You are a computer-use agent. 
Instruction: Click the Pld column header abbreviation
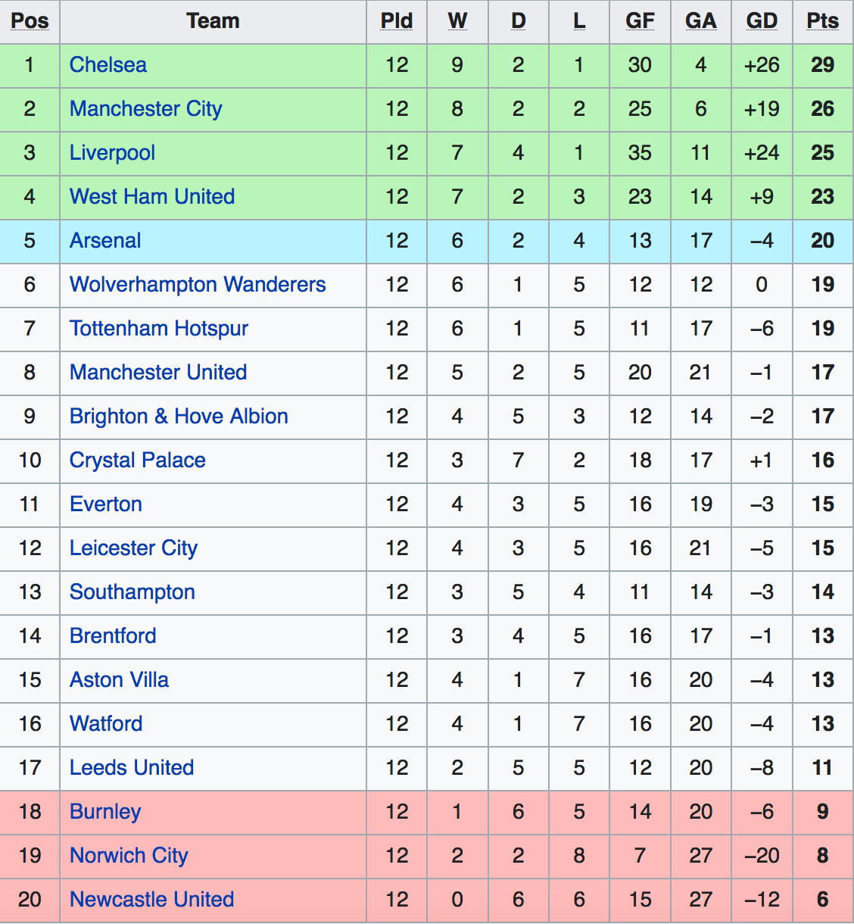click(397, 21)
